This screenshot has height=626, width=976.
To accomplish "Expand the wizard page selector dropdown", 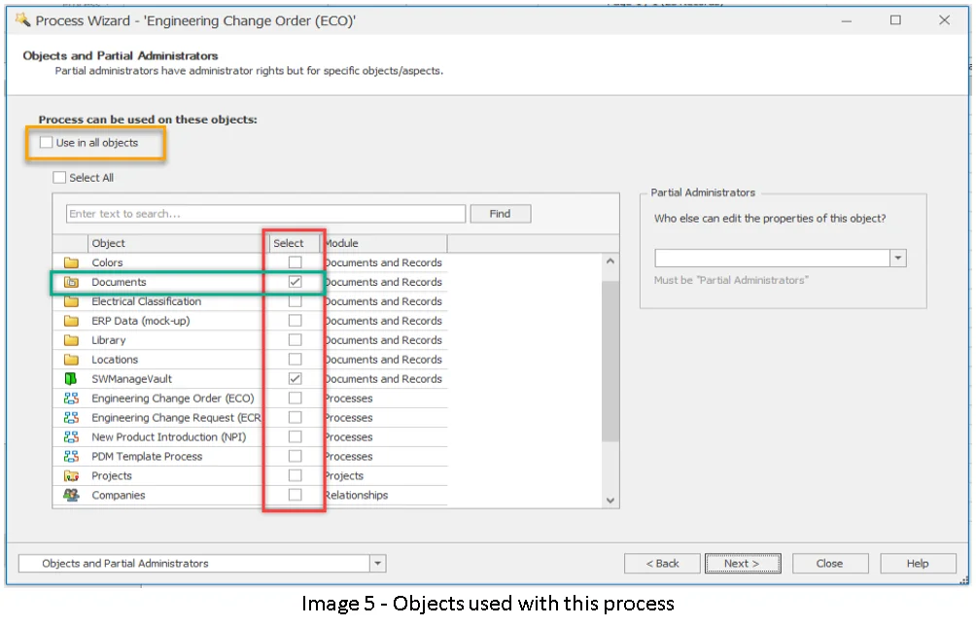I will tap(377, 564).
